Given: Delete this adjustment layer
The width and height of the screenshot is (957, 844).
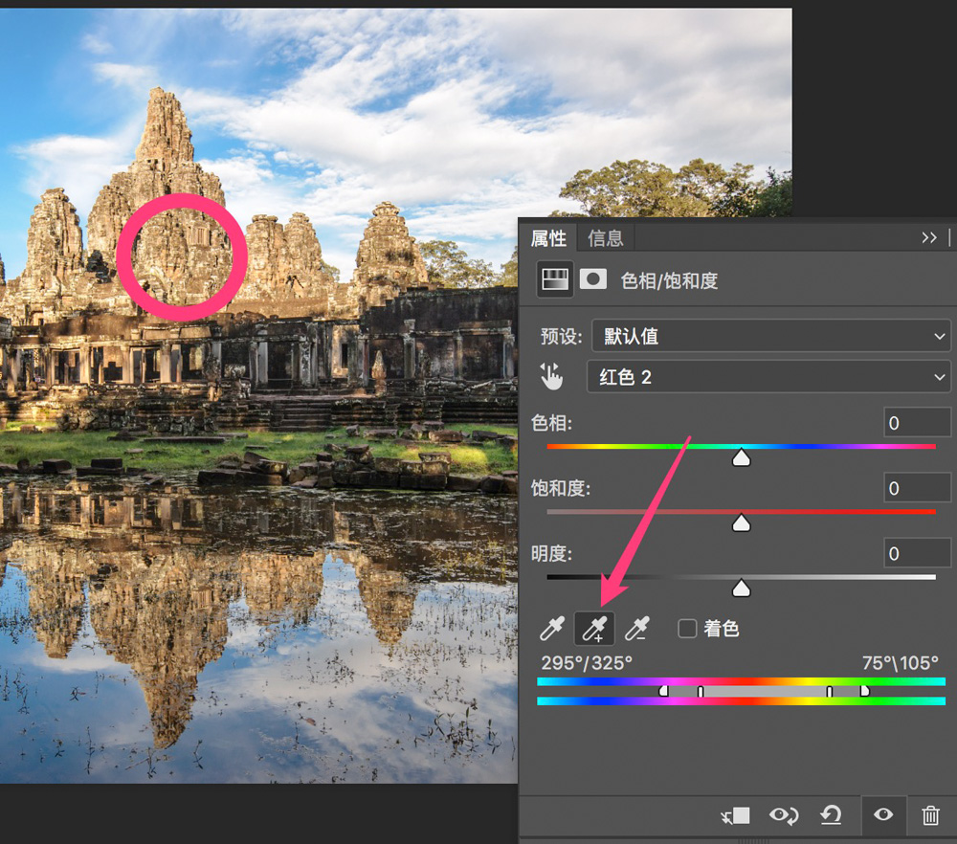Looking at the screenshot, I should click(x=930, y=815).
